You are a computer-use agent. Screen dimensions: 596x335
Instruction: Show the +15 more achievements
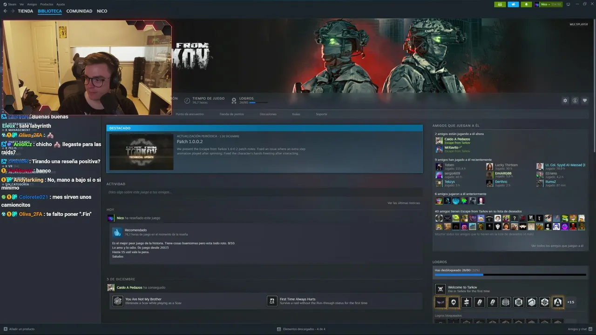(570, 302)
